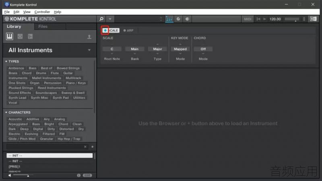Adjust the prehear volume slider
Viewport: 322px width, 181px height.
coord(23,175)
